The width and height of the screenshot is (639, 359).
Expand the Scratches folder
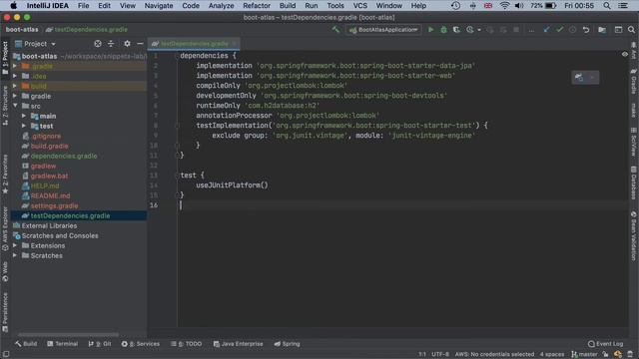(x=15, y=255)
